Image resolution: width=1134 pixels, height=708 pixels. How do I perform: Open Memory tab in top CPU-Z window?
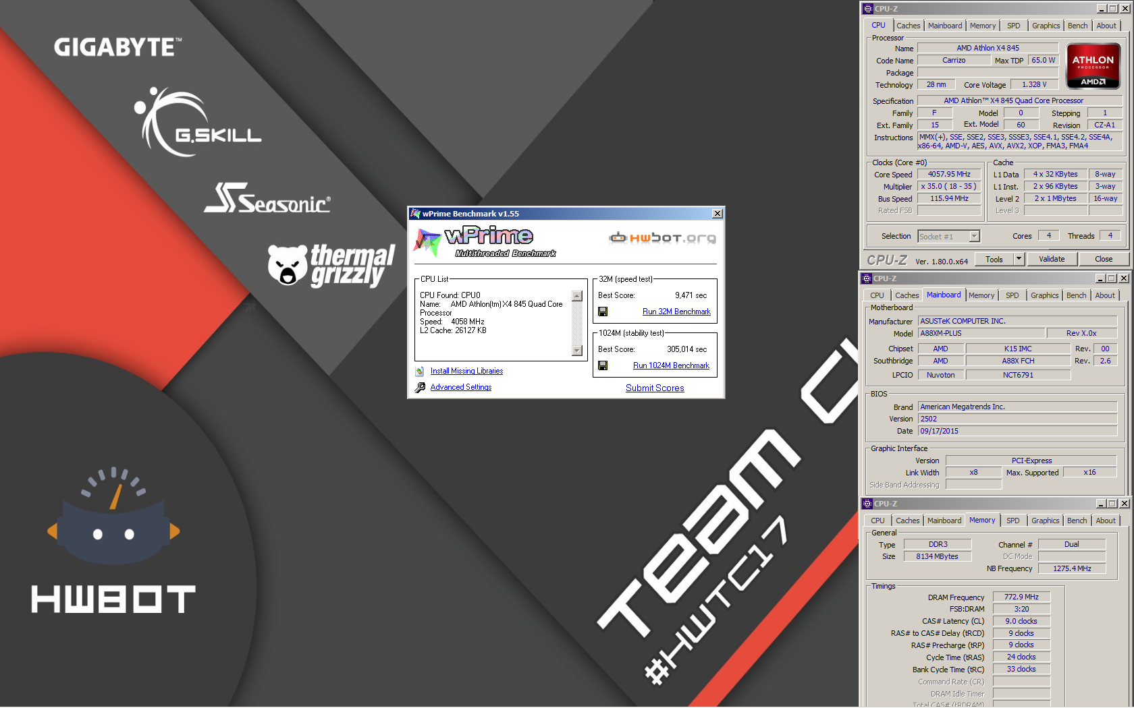(983, 26)
